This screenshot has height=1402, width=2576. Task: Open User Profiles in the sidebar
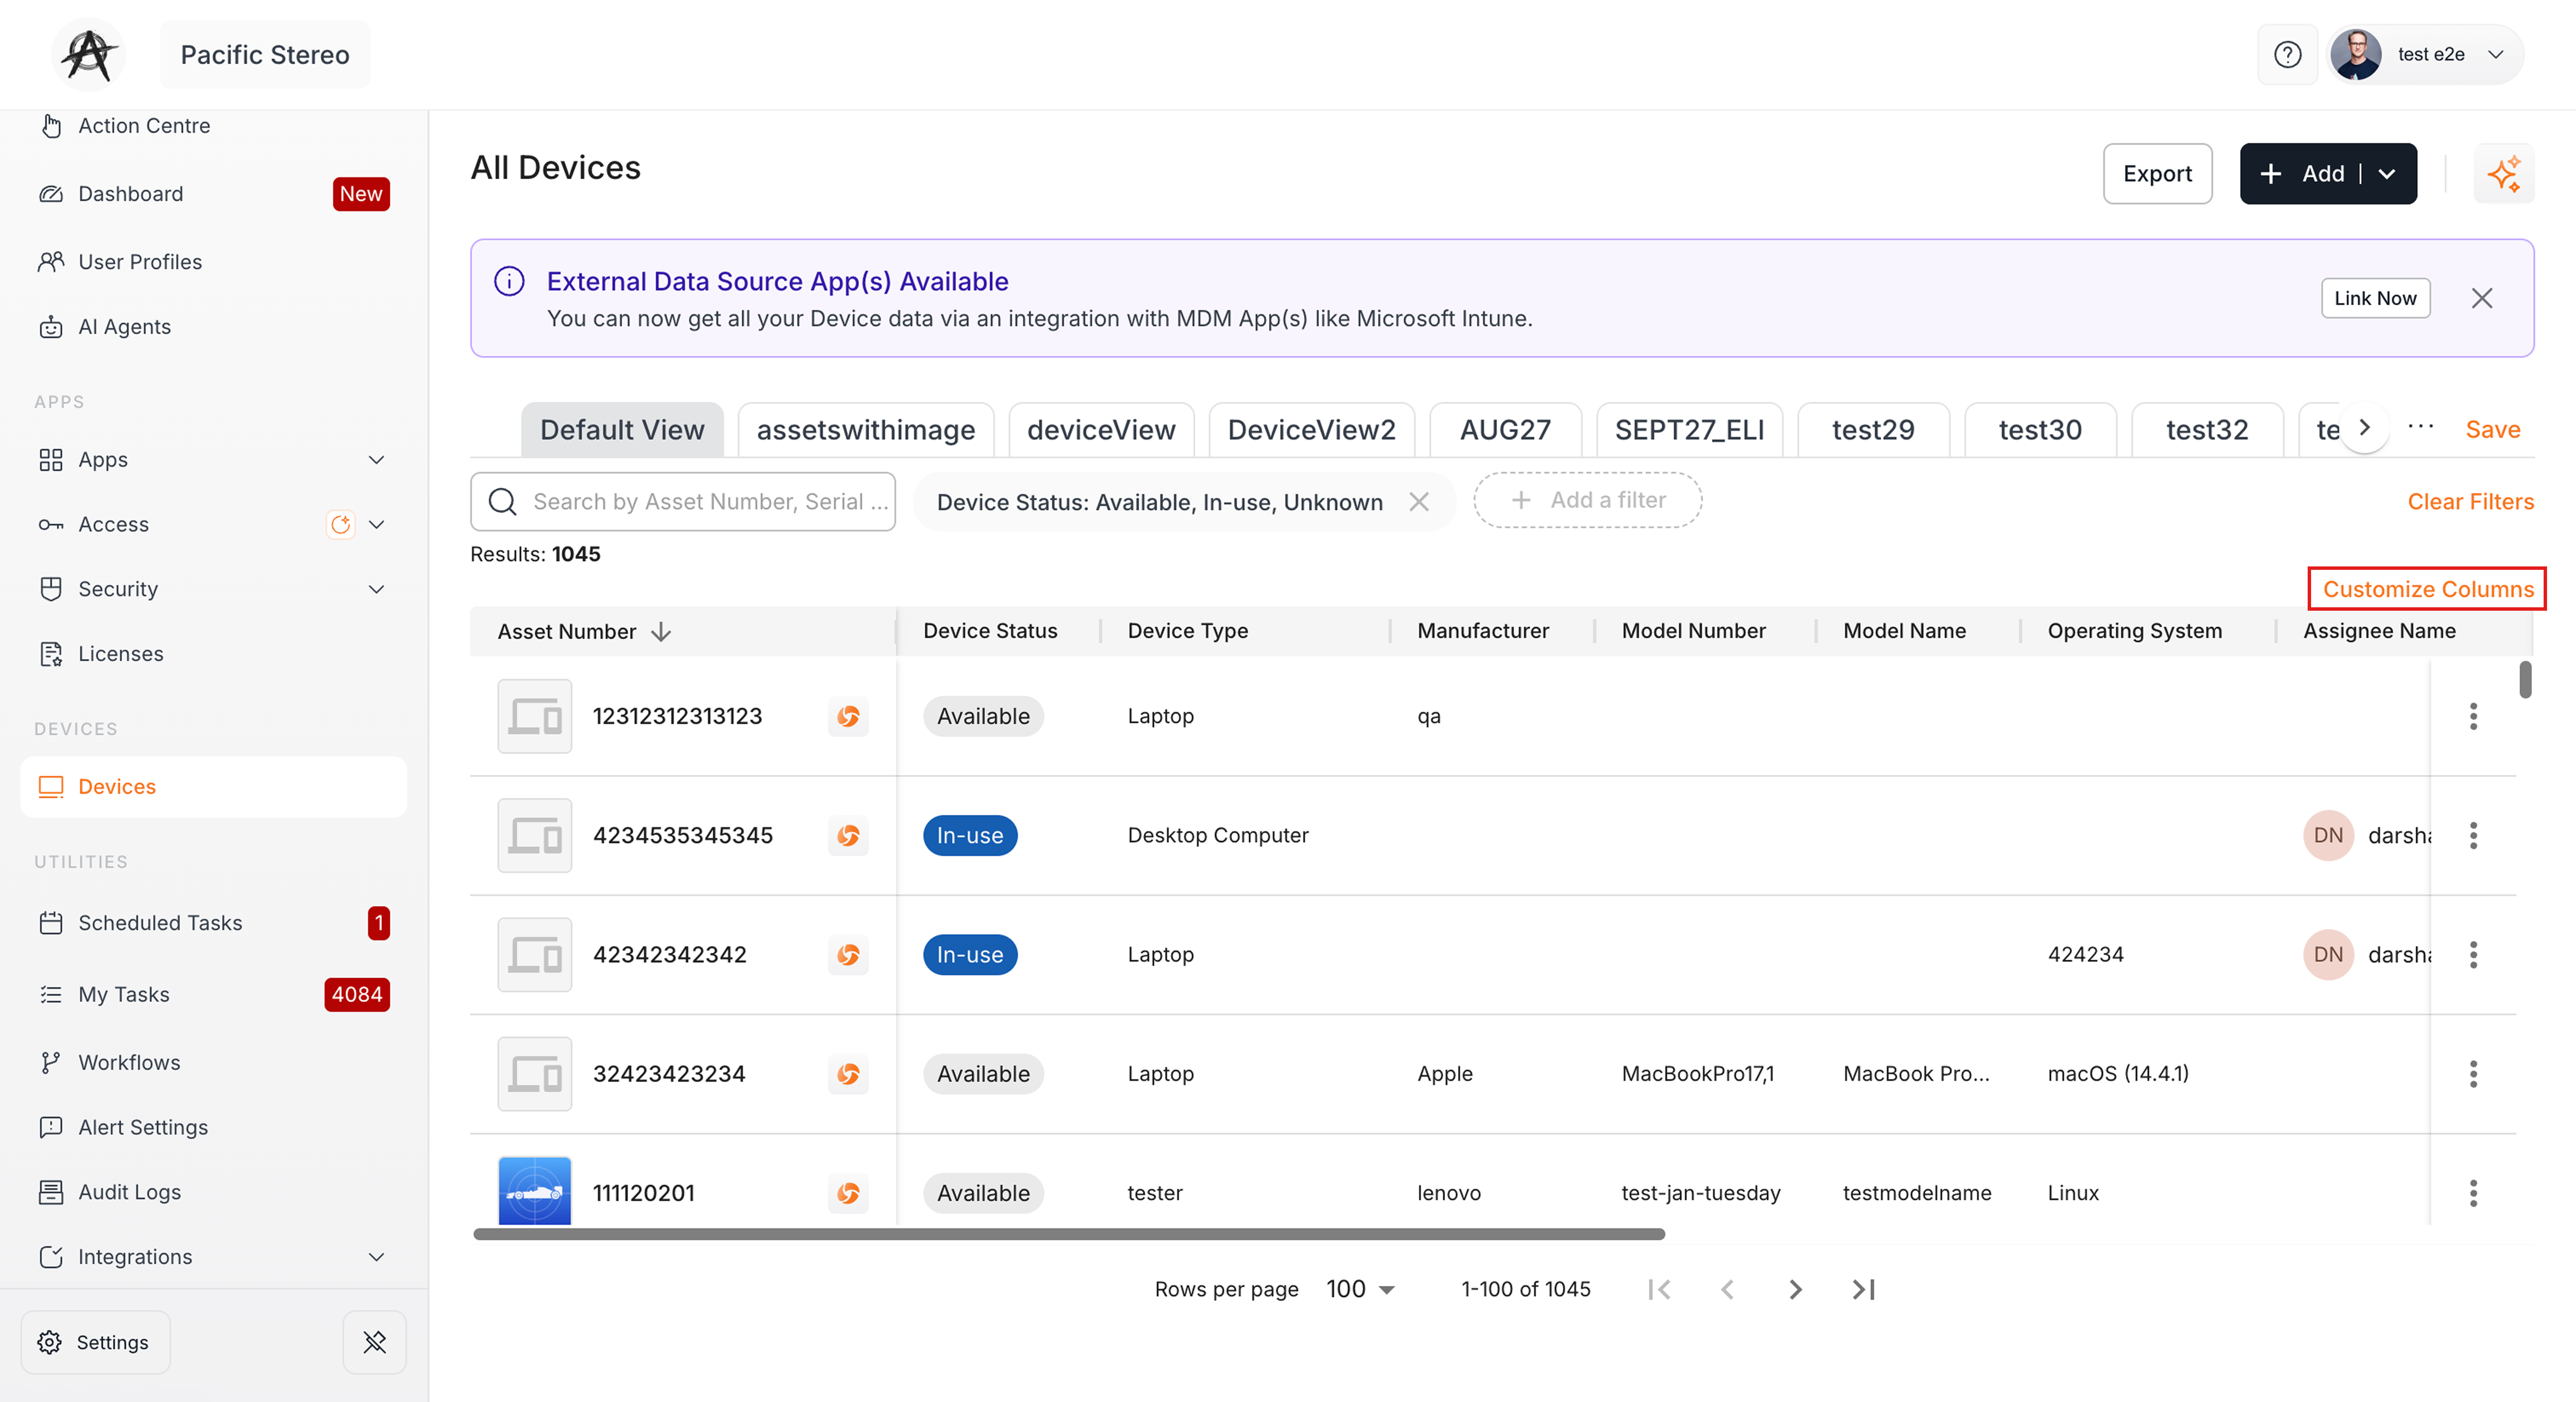214,262
